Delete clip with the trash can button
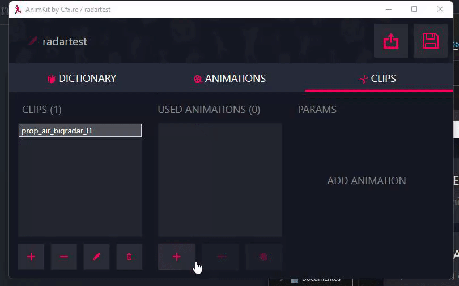The width and height of the screenshot is (459, 286). [129, 257]
